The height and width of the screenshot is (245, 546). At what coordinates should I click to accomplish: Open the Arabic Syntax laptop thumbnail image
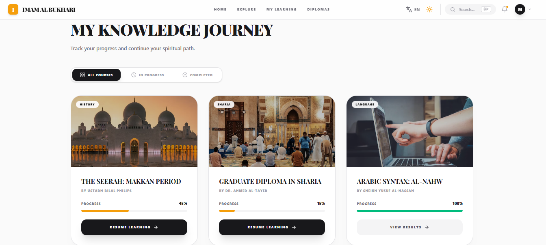point(409,131)
